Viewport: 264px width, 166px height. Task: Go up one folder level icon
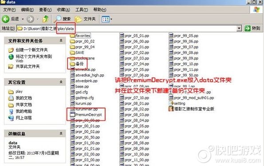pyautogui.click(x=45, y=19)
